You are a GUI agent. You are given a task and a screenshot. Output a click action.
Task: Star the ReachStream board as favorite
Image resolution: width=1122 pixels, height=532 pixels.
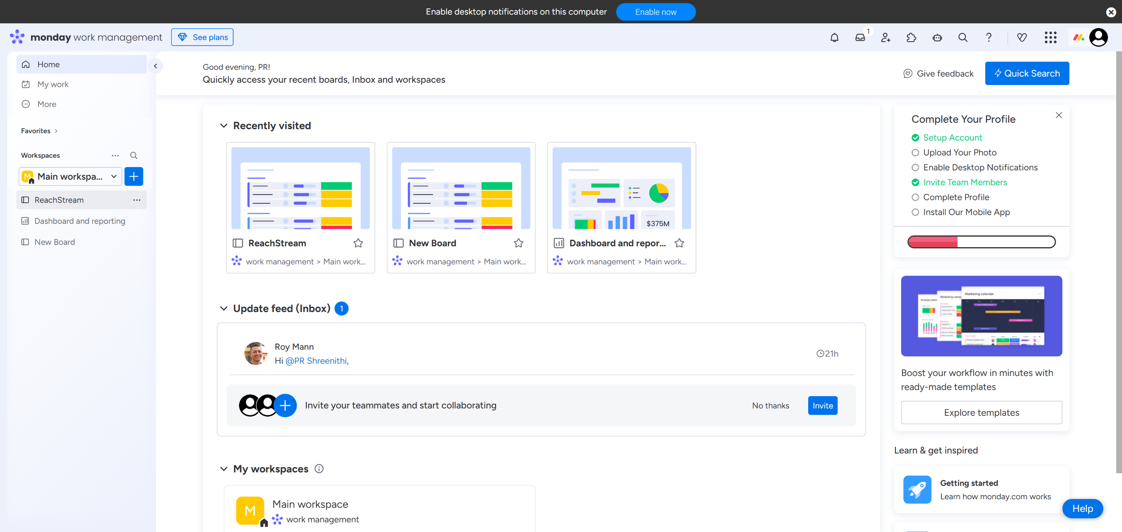pos(358,243)
